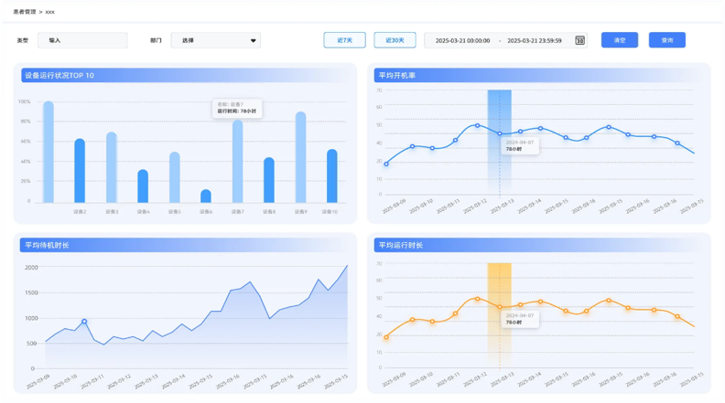This screenshot has width=725, height=403.
Task: Click the orange highlighted band in 平均运行时长 chart
Action: click(x=500, y=315)
